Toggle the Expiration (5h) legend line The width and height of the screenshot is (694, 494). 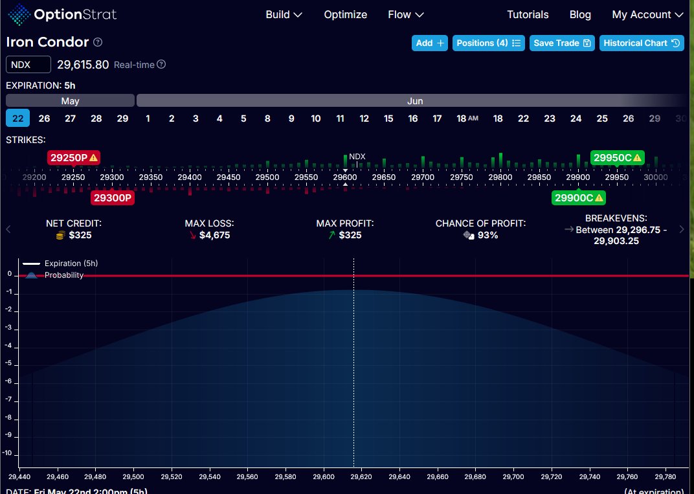[x=60, y=264]
